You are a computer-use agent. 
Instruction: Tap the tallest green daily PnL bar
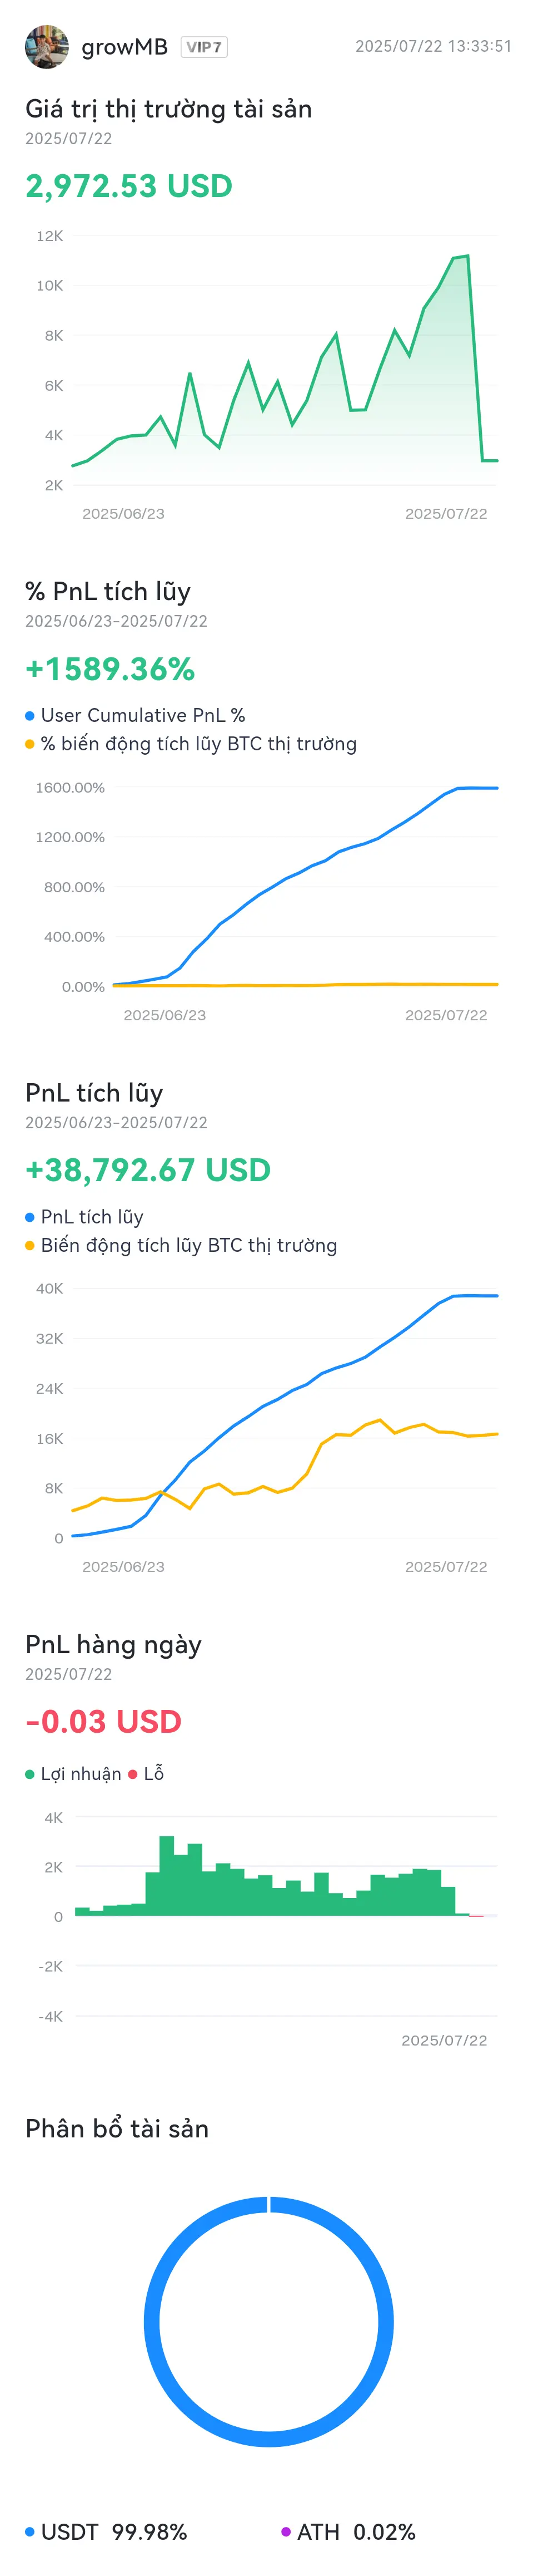(167, 1876)
